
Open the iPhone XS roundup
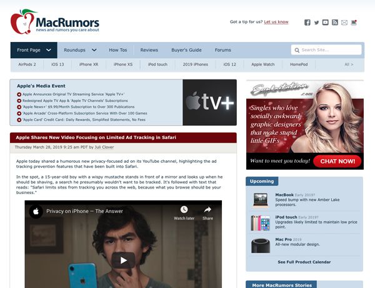[x=123, y=64]
